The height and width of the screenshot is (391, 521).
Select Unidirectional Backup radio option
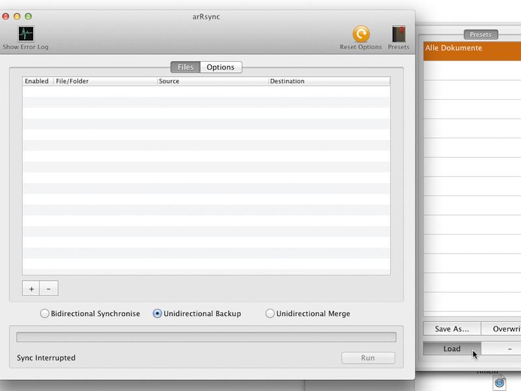tap(157, 313)
